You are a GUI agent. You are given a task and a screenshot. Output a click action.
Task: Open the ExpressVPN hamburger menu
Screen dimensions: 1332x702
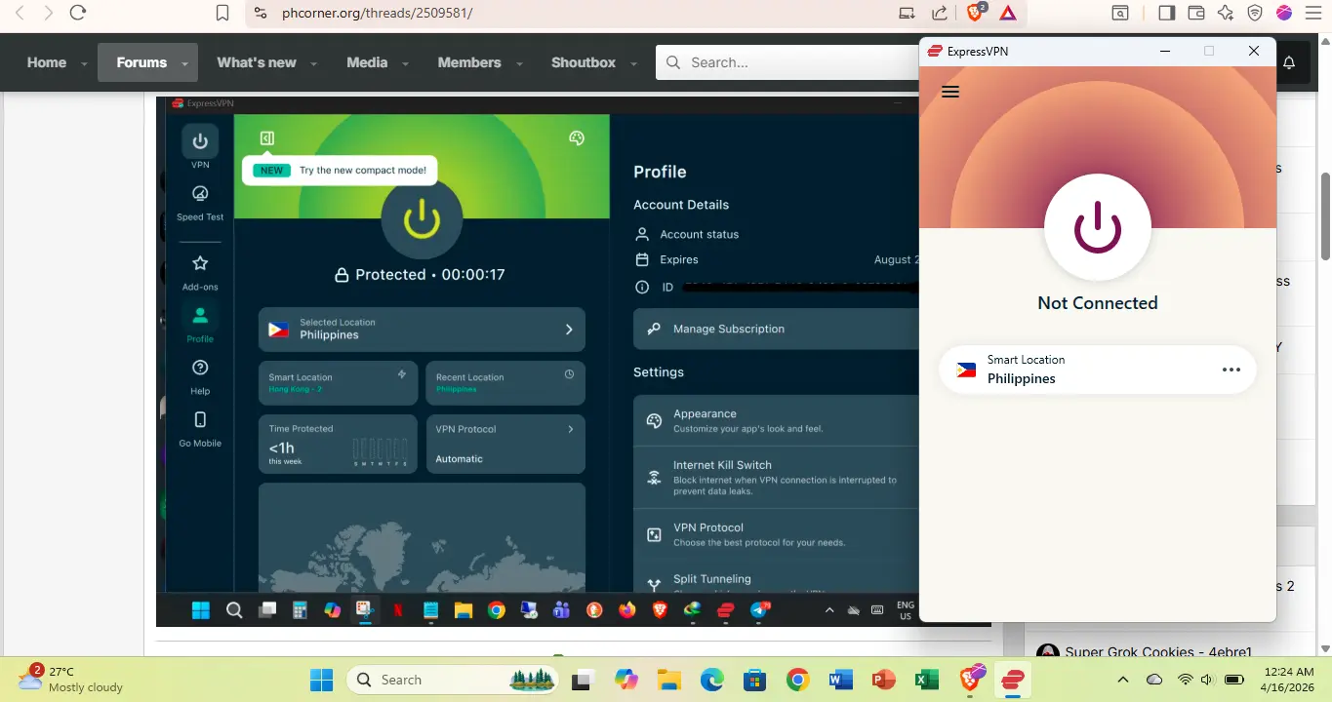[950, 92]
